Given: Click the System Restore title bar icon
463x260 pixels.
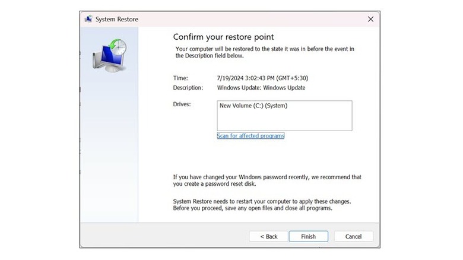Looking at the screenshot, I should pos(88,19).
